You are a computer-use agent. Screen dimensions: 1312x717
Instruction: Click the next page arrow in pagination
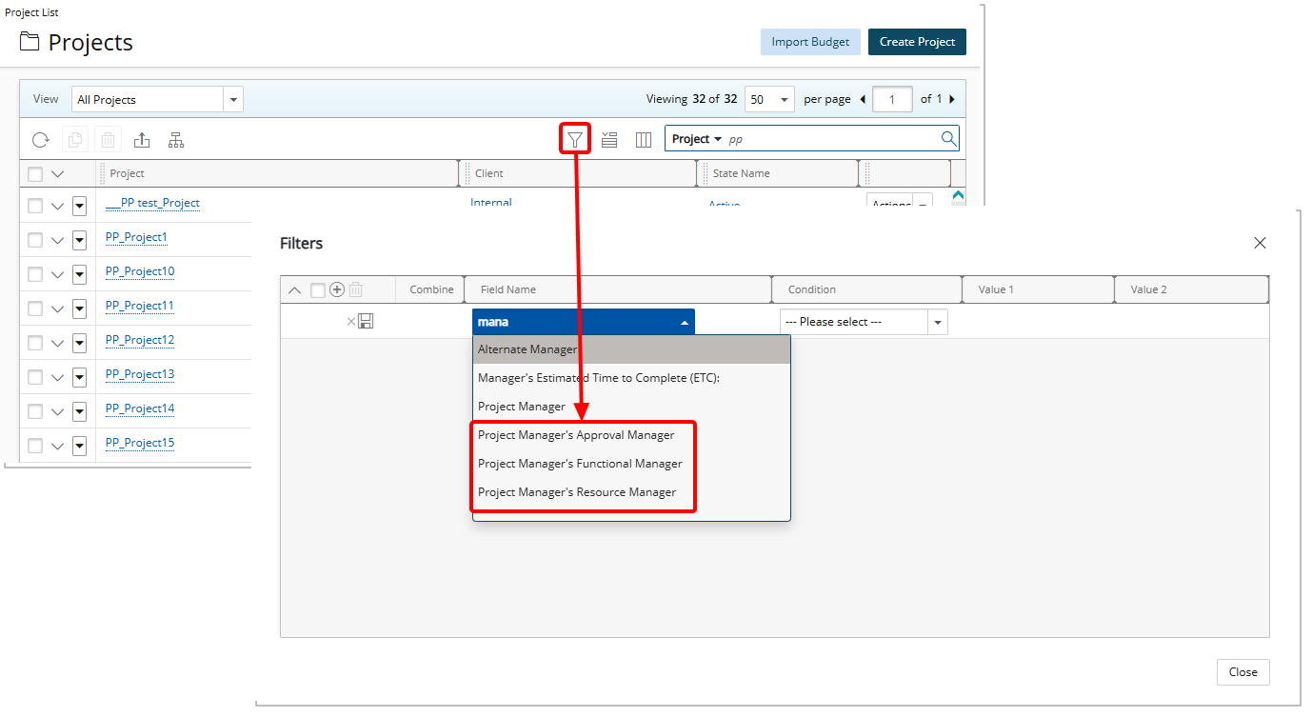952,98
